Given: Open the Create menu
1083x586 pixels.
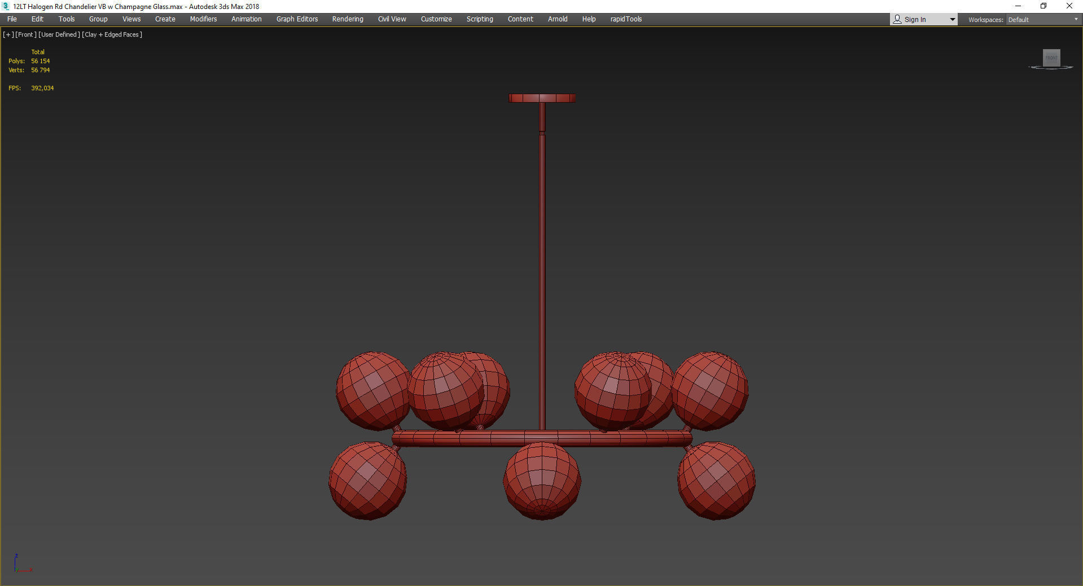Looking at the screenshot, I should tap(165, 19).
